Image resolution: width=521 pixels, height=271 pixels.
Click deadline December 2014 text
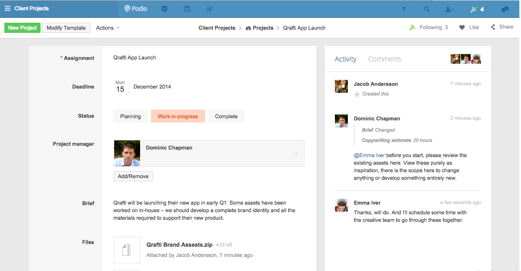152,87
